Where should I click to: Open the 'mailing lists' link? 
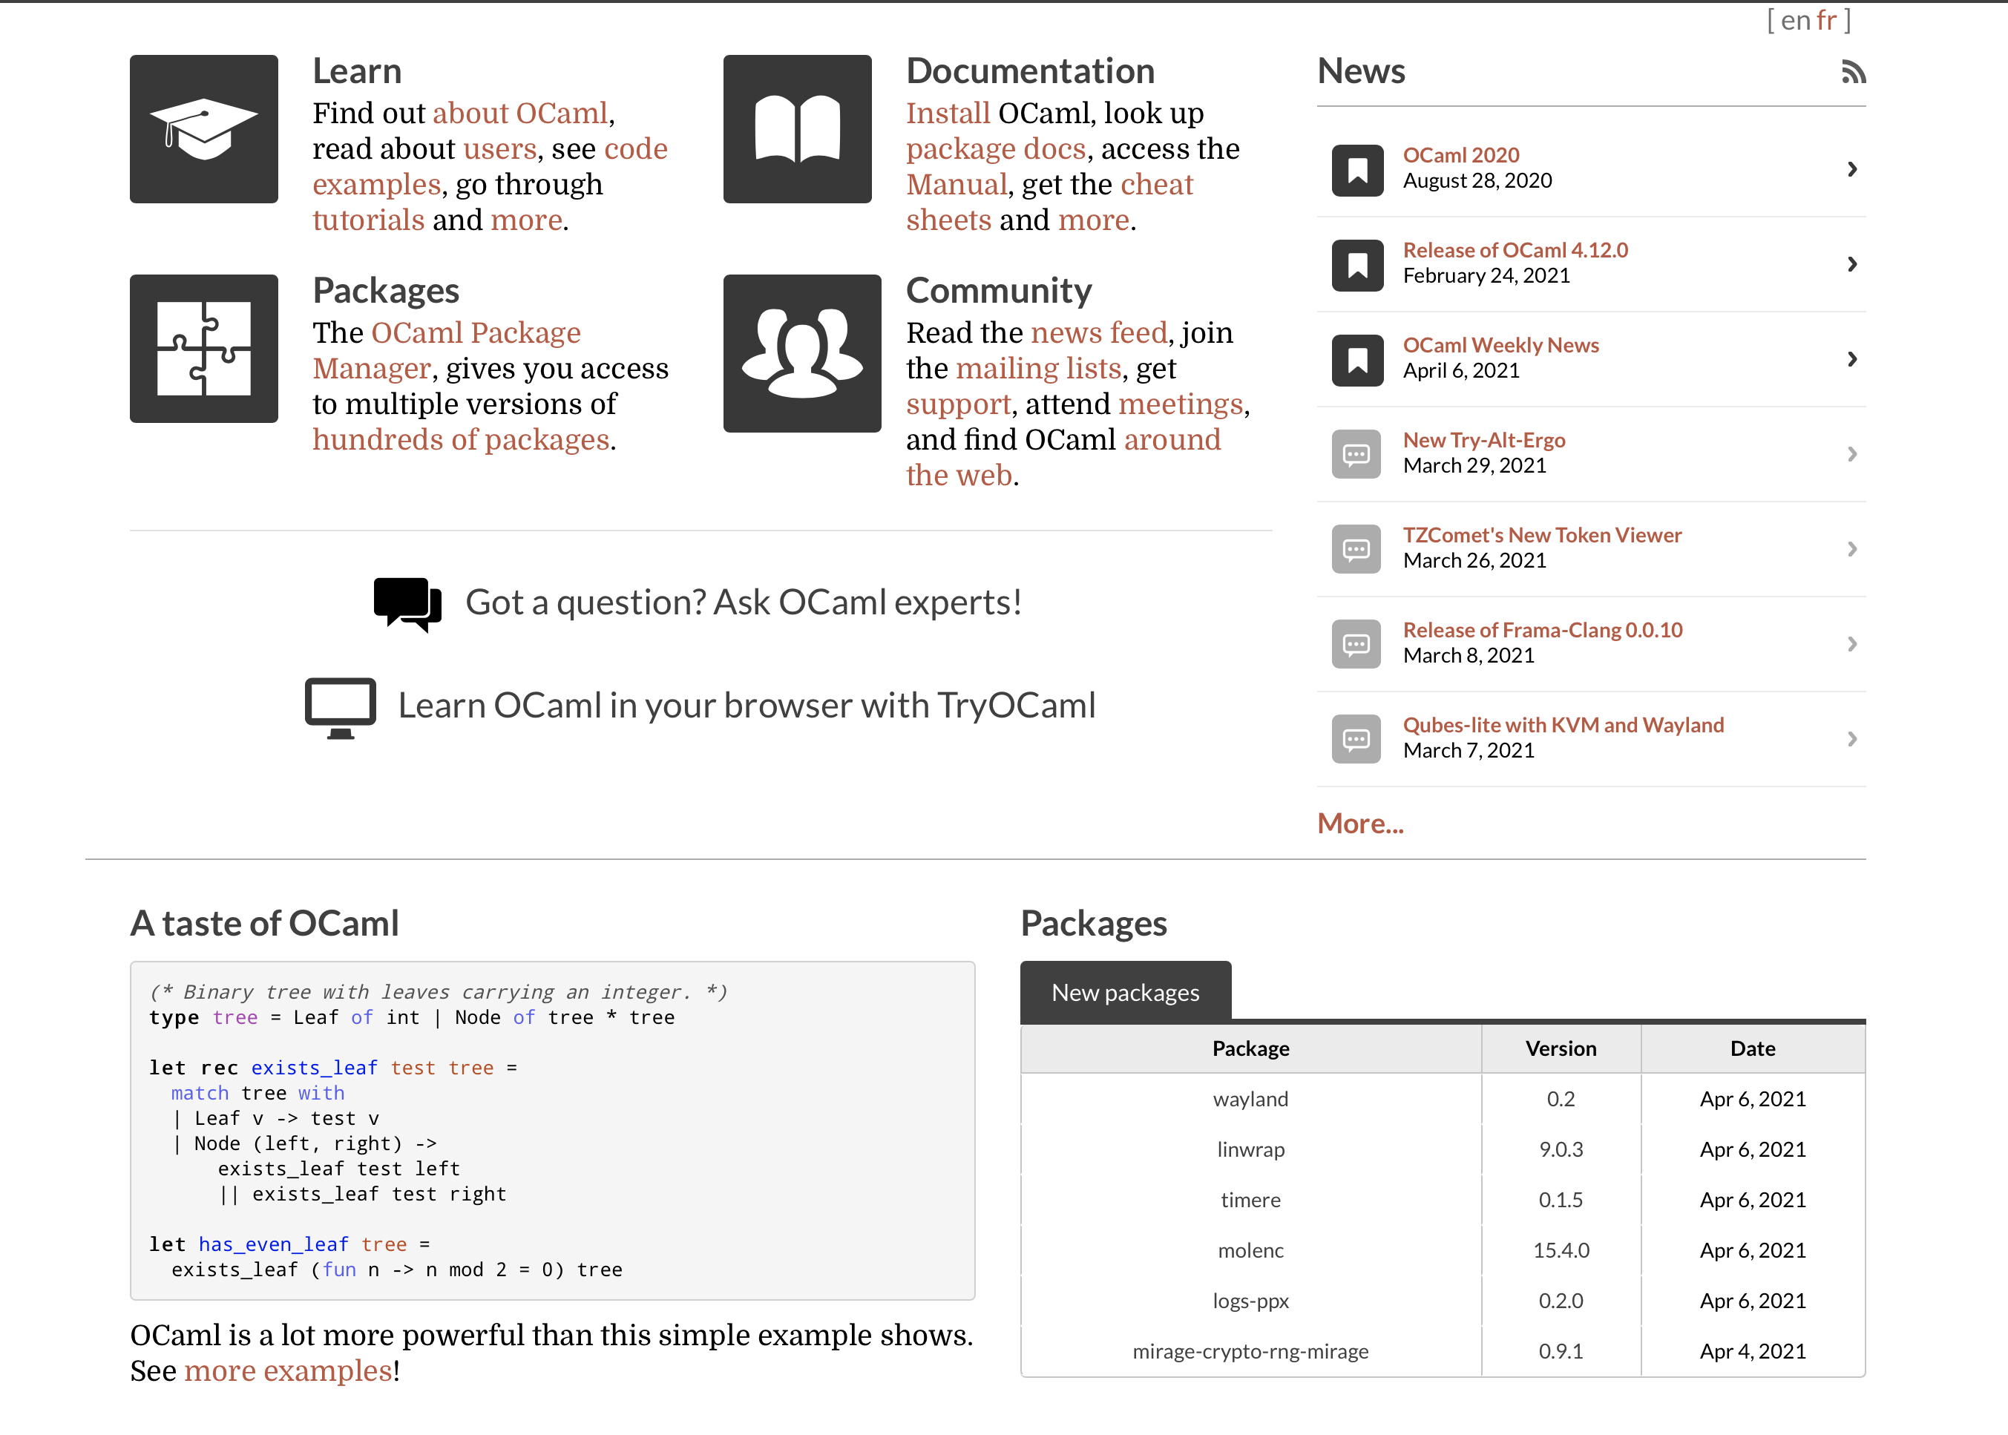[1038, 369]
